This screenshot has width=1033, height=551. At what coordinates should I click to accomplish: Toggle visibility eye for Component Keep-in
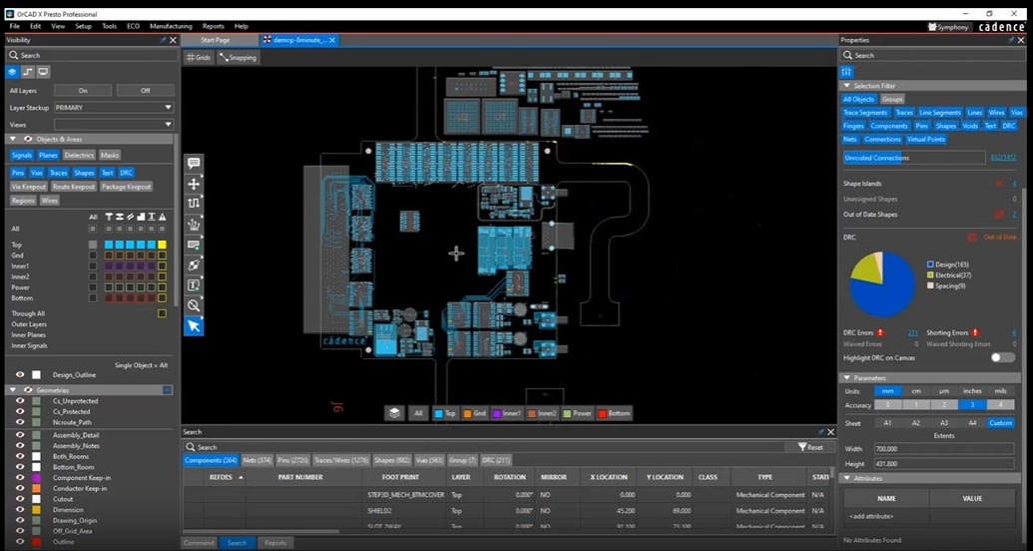20,478
